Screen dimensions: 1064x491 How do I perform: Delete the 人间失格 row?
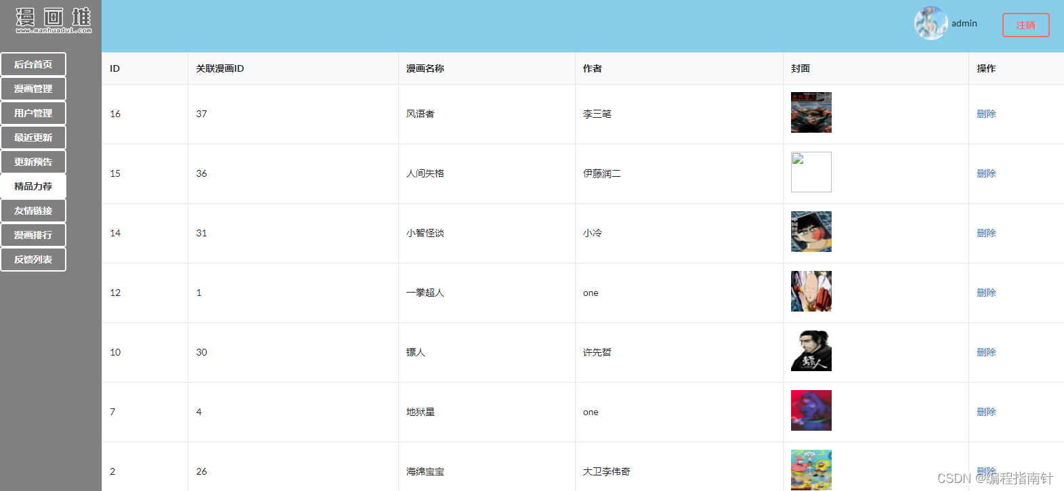(x=986, y=173)
